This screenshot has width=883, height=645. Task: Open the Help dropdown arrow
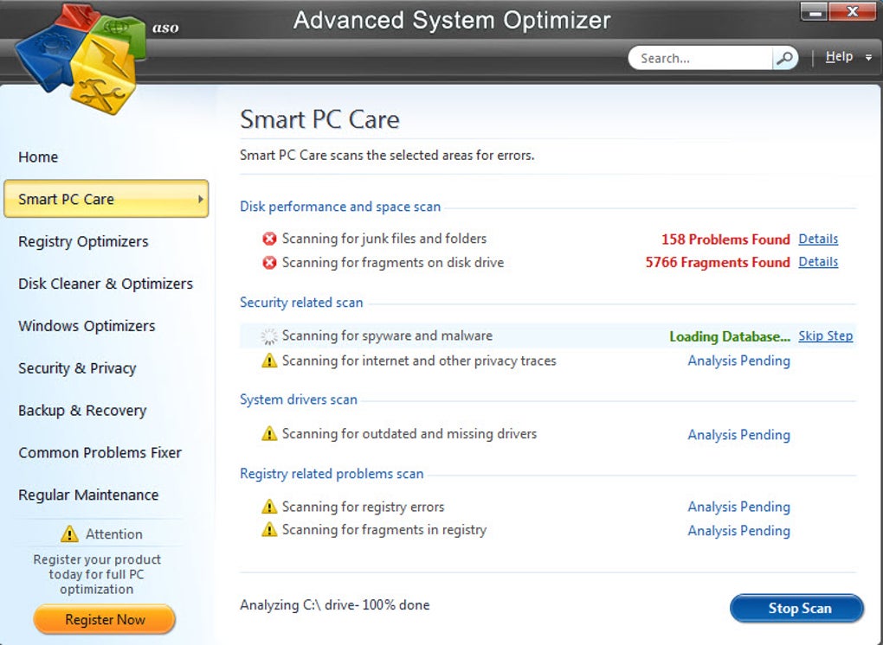pyautogui.click(x=868, y=57)
